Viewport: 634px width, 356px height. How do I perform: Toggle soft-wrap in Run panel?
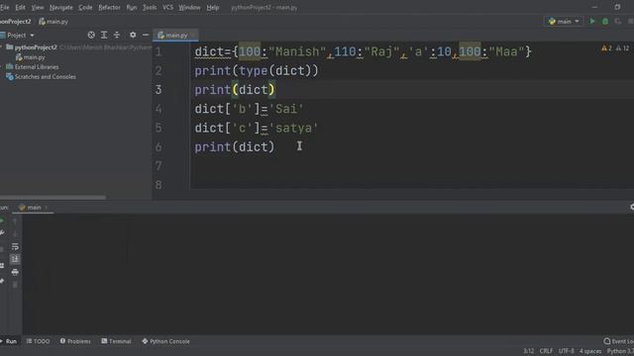click(x=15, y=246)
